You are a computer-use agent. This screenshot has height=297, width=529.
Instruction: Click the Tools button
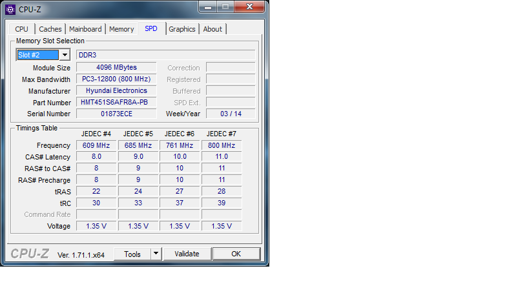click(x=132, y=254)
